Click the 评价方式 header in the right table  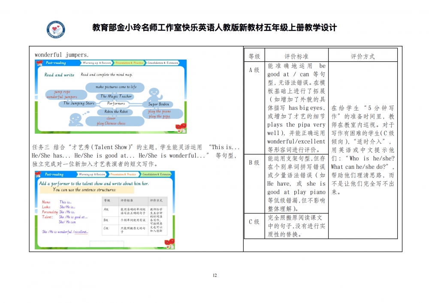coord(363,57)
